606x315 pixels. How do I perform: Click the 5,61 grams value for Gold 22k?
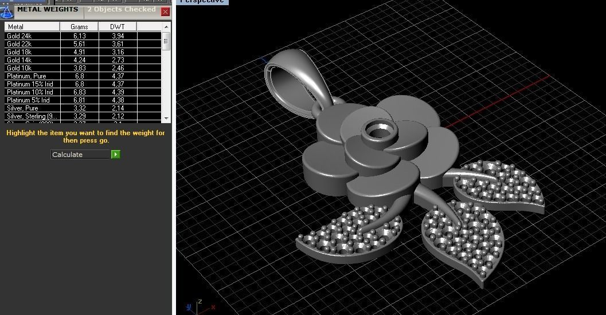click(80, 44)
